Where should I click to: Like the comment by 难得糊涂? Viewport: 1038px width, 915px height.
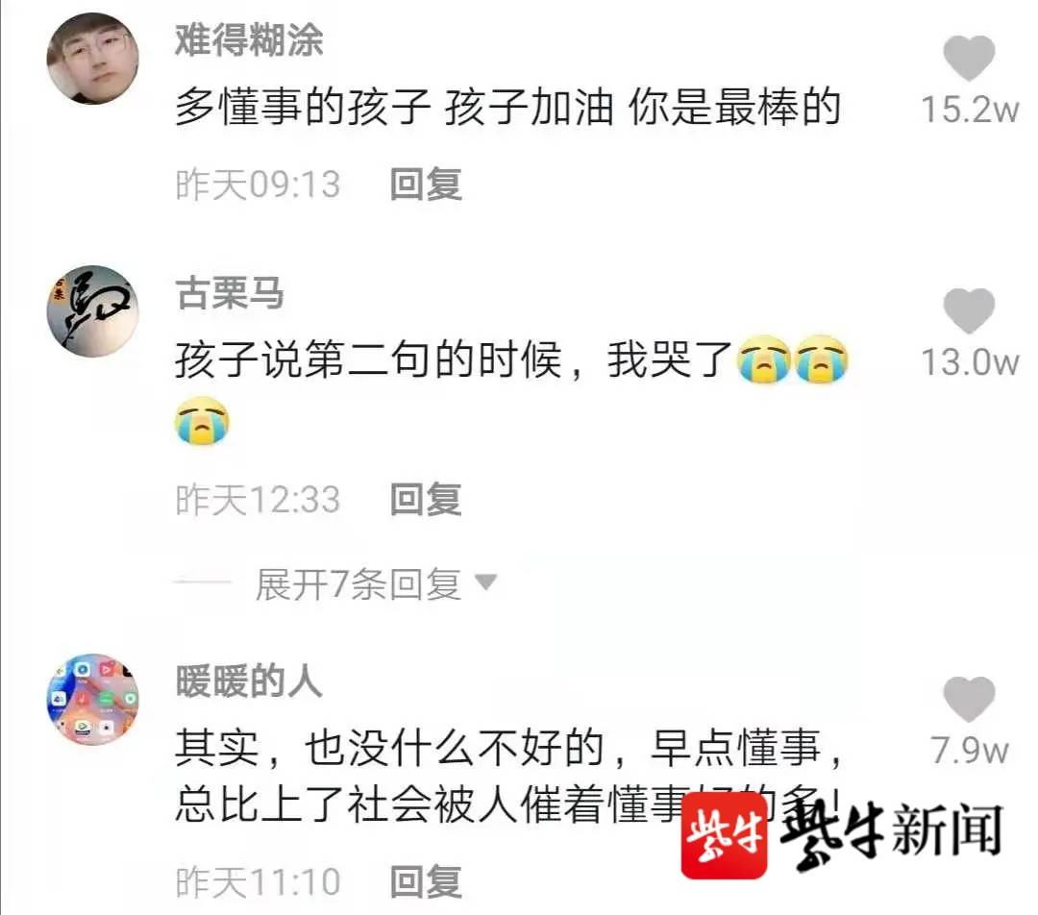pos(969,59)
